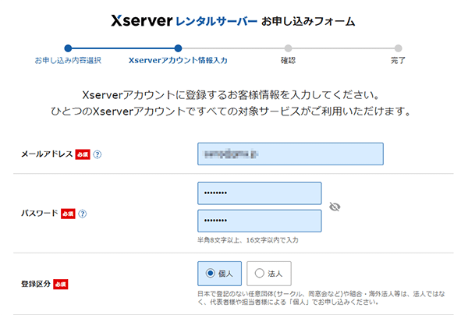Click the first password input field

(259, 193)
